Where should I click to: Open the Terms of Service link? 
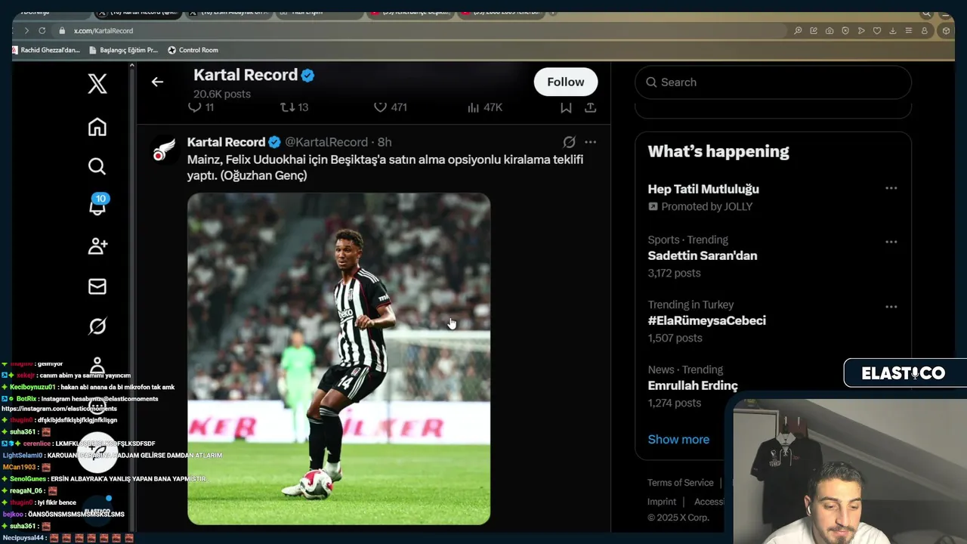point(680,482)
